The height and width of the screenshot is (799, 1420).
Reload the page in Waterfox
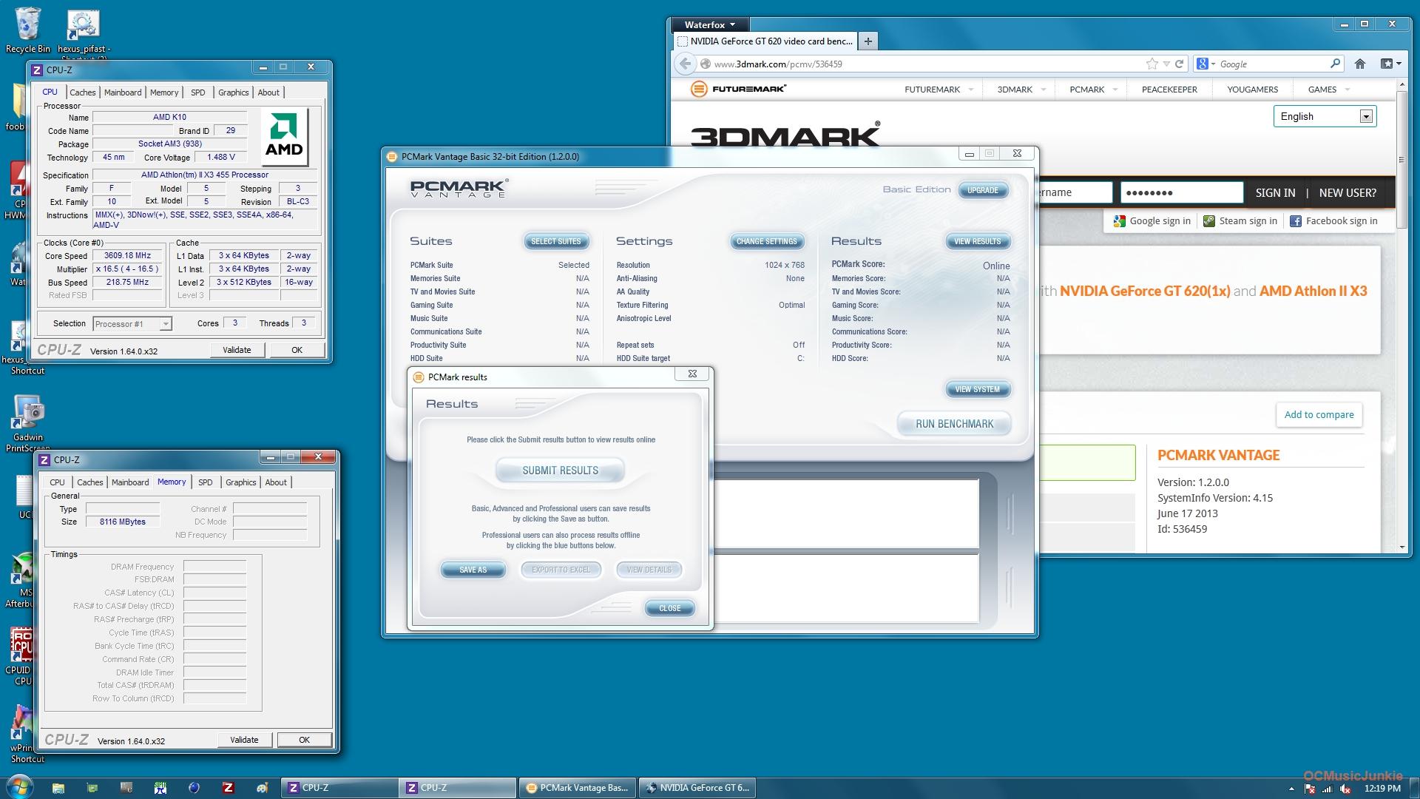(1180, 64)
